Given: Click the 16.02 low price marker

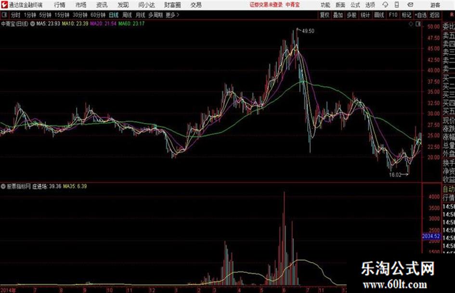Looking at the screenshot, I should click(395, 175).
